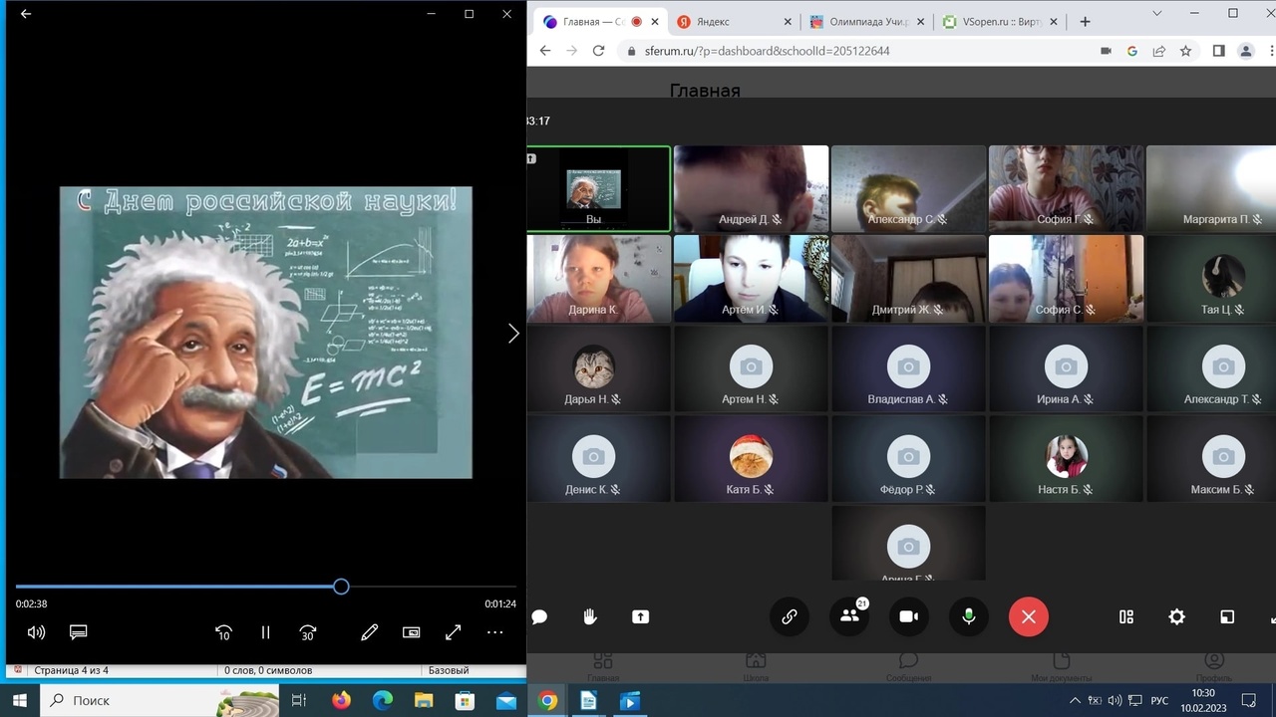Pause the video playback
This screenshot has width=1276, height=717.
coord(266,632)
